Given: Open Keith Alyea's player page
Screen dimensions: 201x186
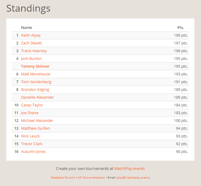Looking at the screenshot, I should click(31, 35).
